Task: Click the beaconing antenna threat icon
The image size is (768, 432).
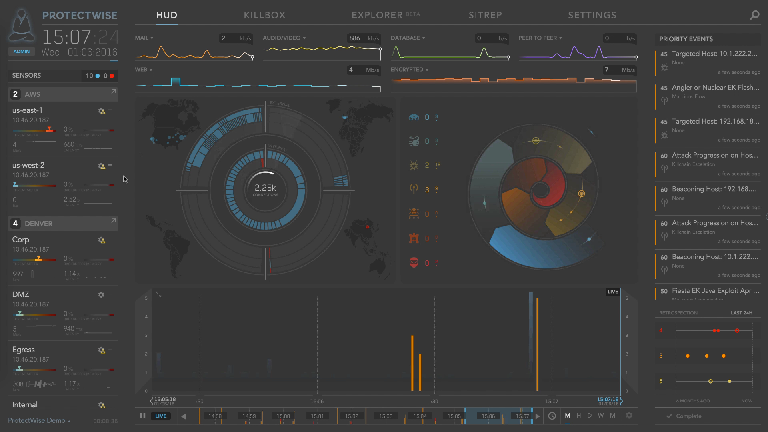Action: (414, 189)
